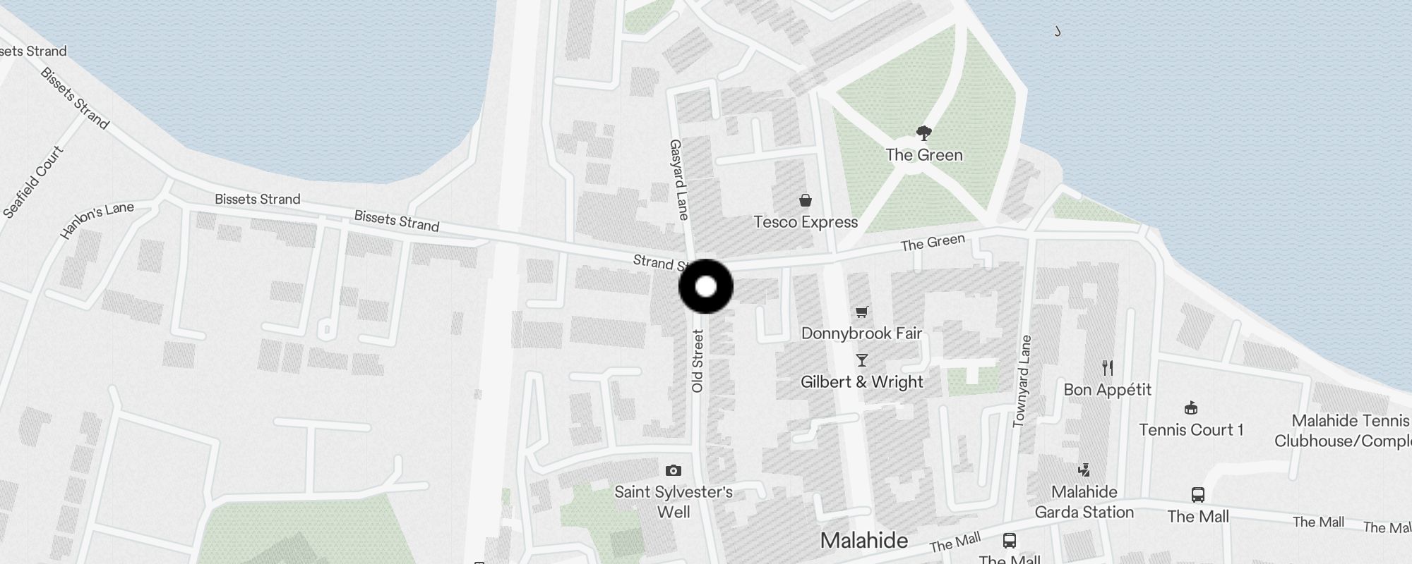Select the Malahide Garda Station icon
1412x564 pixels.
1084,470
